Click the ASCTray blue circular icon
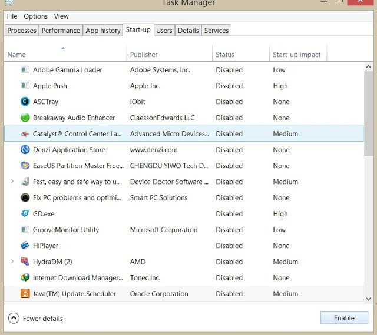Viewport: 377px width, 335px height. tap(25, 102)
